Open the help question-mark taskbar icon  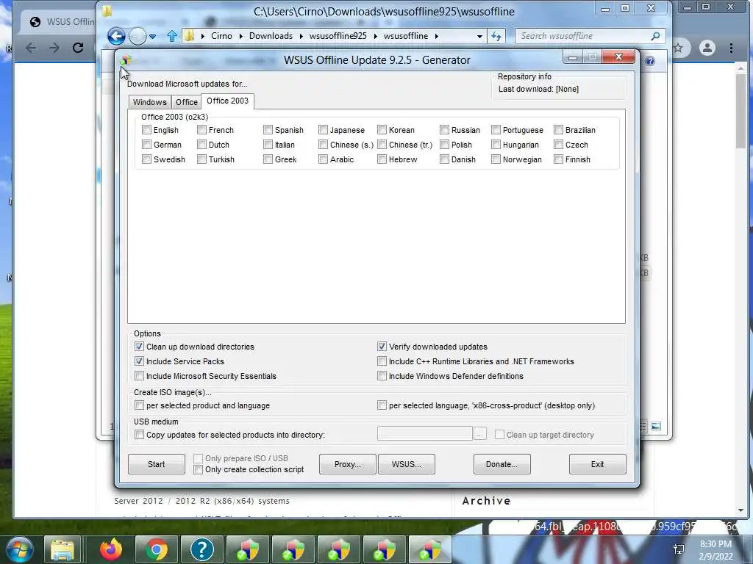(201, 549)
